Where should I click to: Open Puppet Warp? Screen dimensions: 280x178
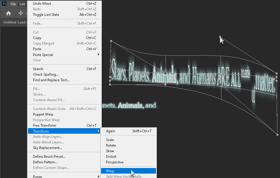[43, 114]
